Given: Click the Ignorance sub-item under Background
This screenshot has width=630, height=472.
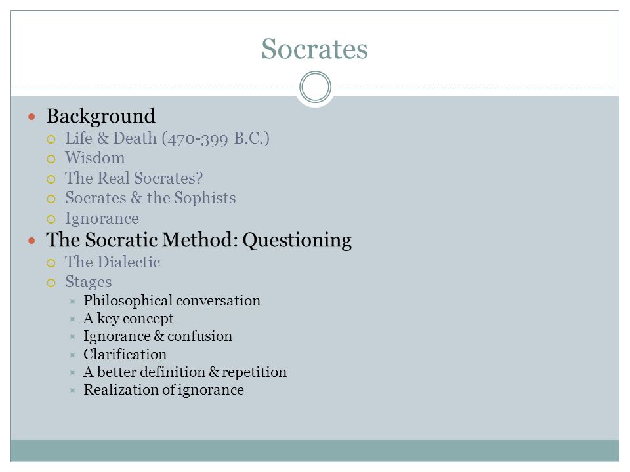Looking at the screenshot, I should 102,218.
